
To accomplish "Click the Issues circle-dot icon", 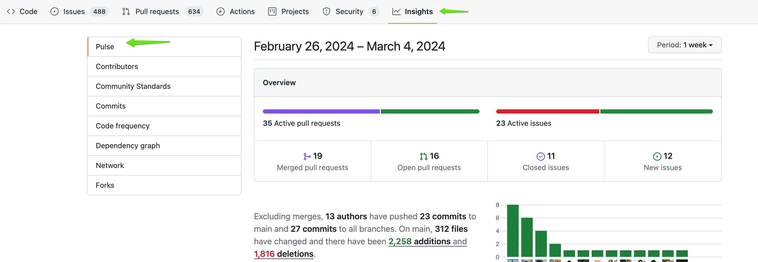I will coord(55,11).
